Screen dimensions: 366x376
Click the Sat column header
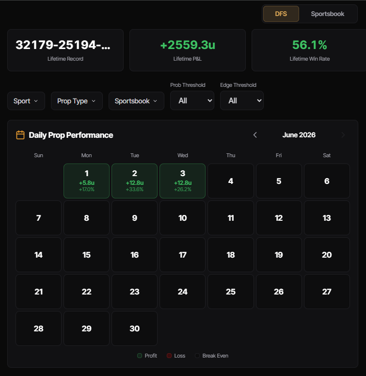(327, 155)
